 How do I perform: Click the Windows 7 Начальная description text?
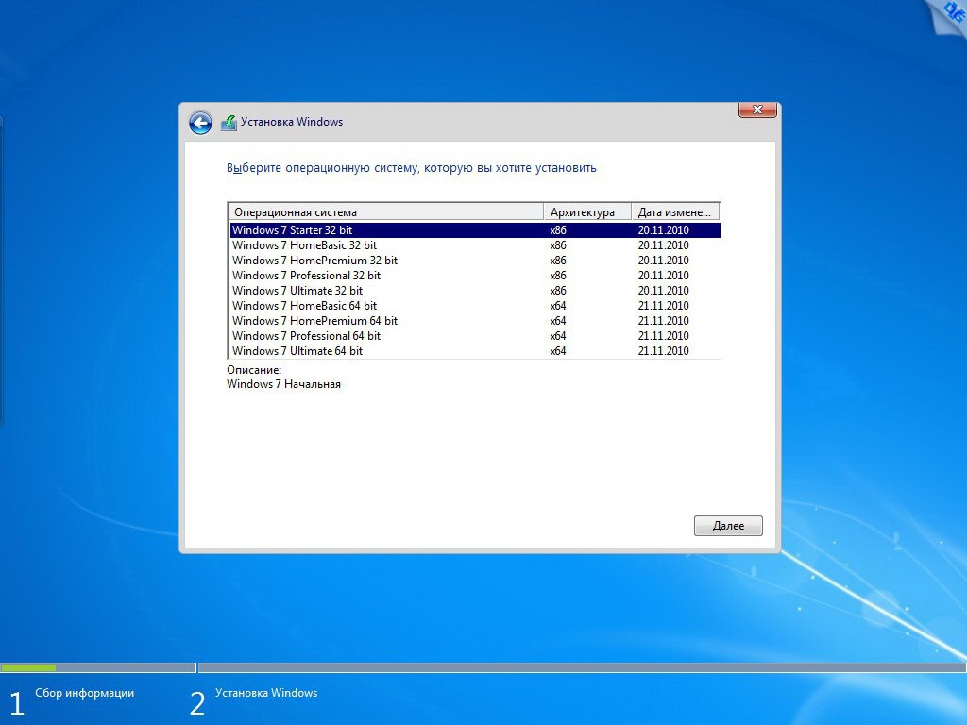point(283,384)
